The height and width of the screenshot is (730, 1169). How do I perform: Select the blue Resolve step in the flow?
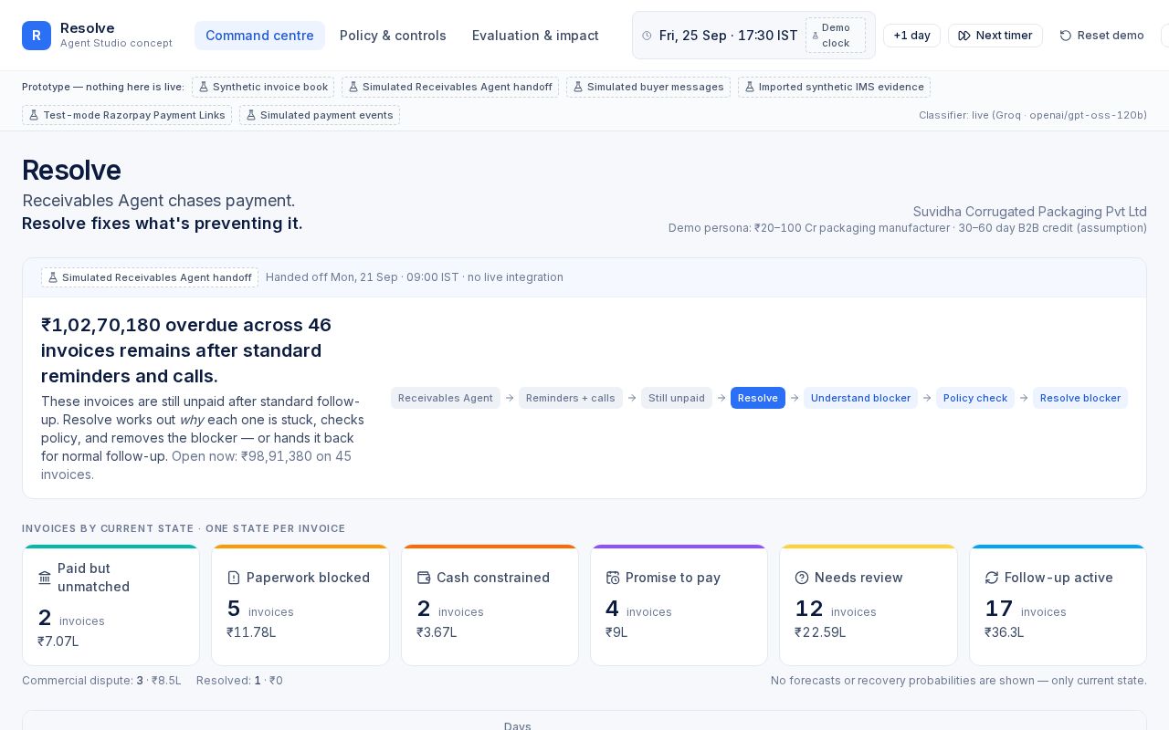[758, 398]
